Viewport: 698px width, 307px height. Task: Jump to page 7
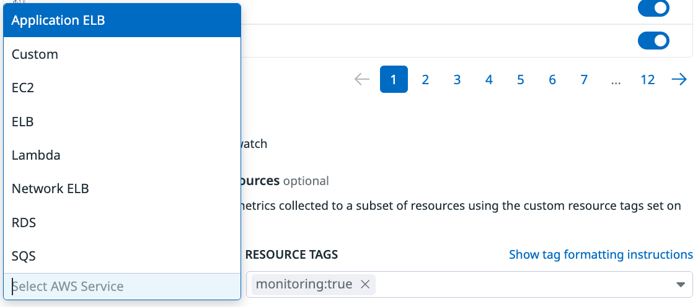coord(584,79)
